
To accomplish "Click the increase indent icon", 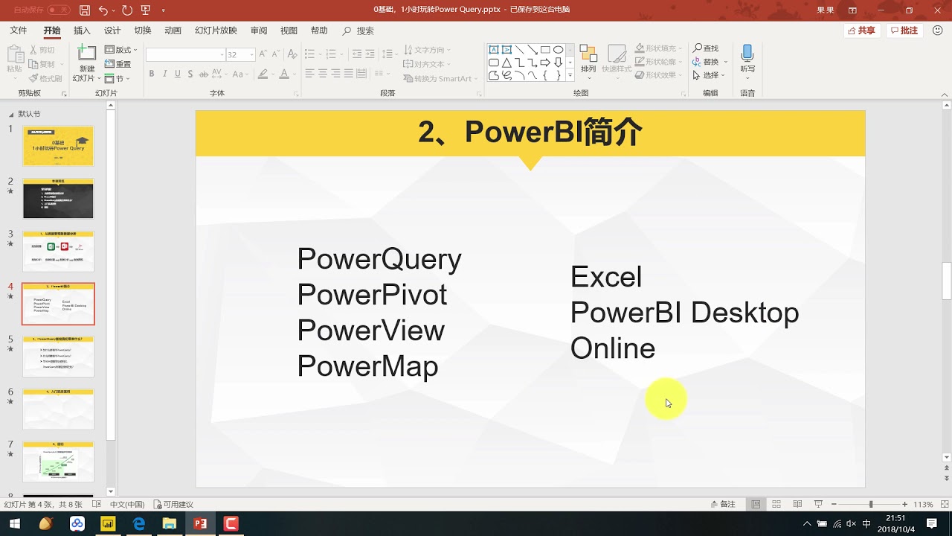I will [x=370, y=54].
